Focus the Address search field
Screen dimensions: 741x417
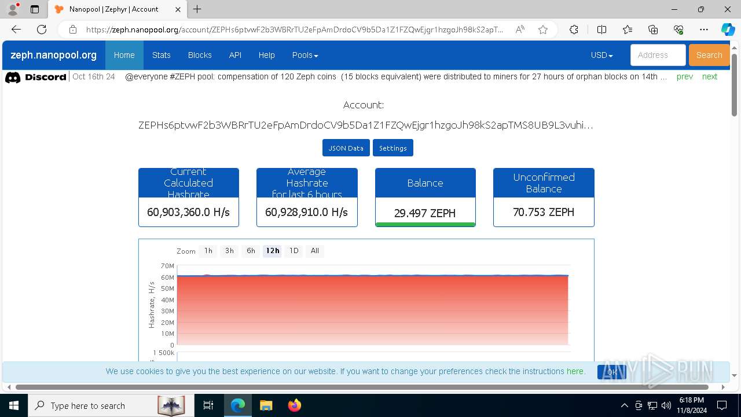click(658, 55)
